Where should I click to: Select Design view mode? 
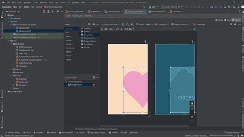(x=236, y=20)
